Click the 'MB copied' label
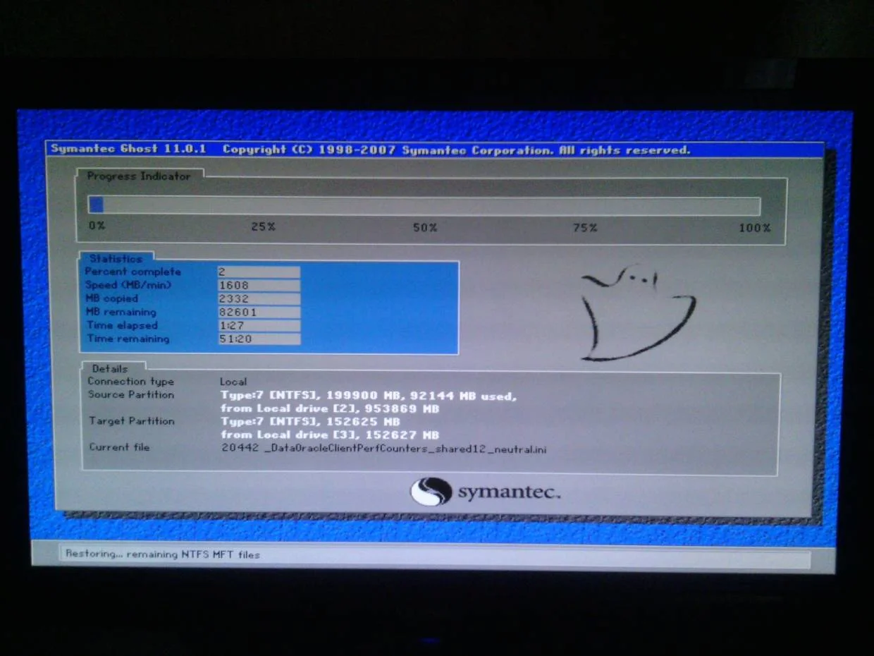Image resolution: width=874 pixels, height=656 pixels. point(112,298)
